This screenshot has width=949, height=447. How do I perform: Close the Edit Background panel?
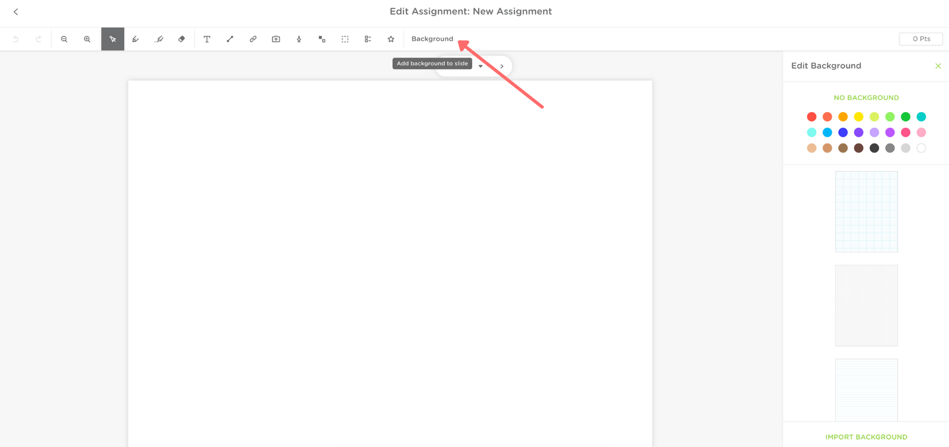[x=938, y=66]
